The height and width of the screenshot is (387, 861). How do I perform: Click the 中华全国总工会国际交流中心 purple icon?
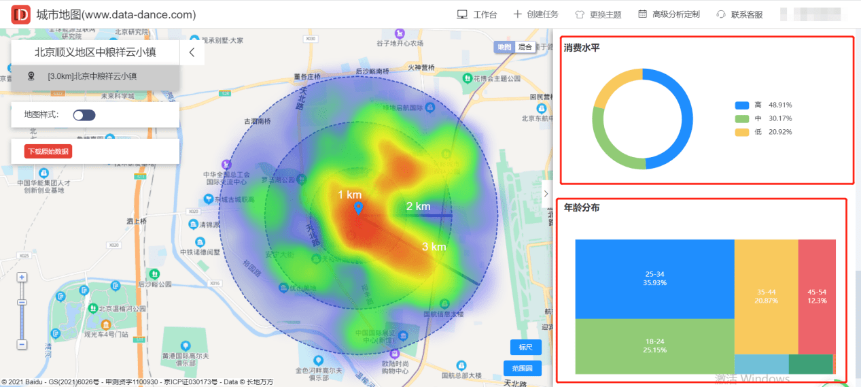226,164
